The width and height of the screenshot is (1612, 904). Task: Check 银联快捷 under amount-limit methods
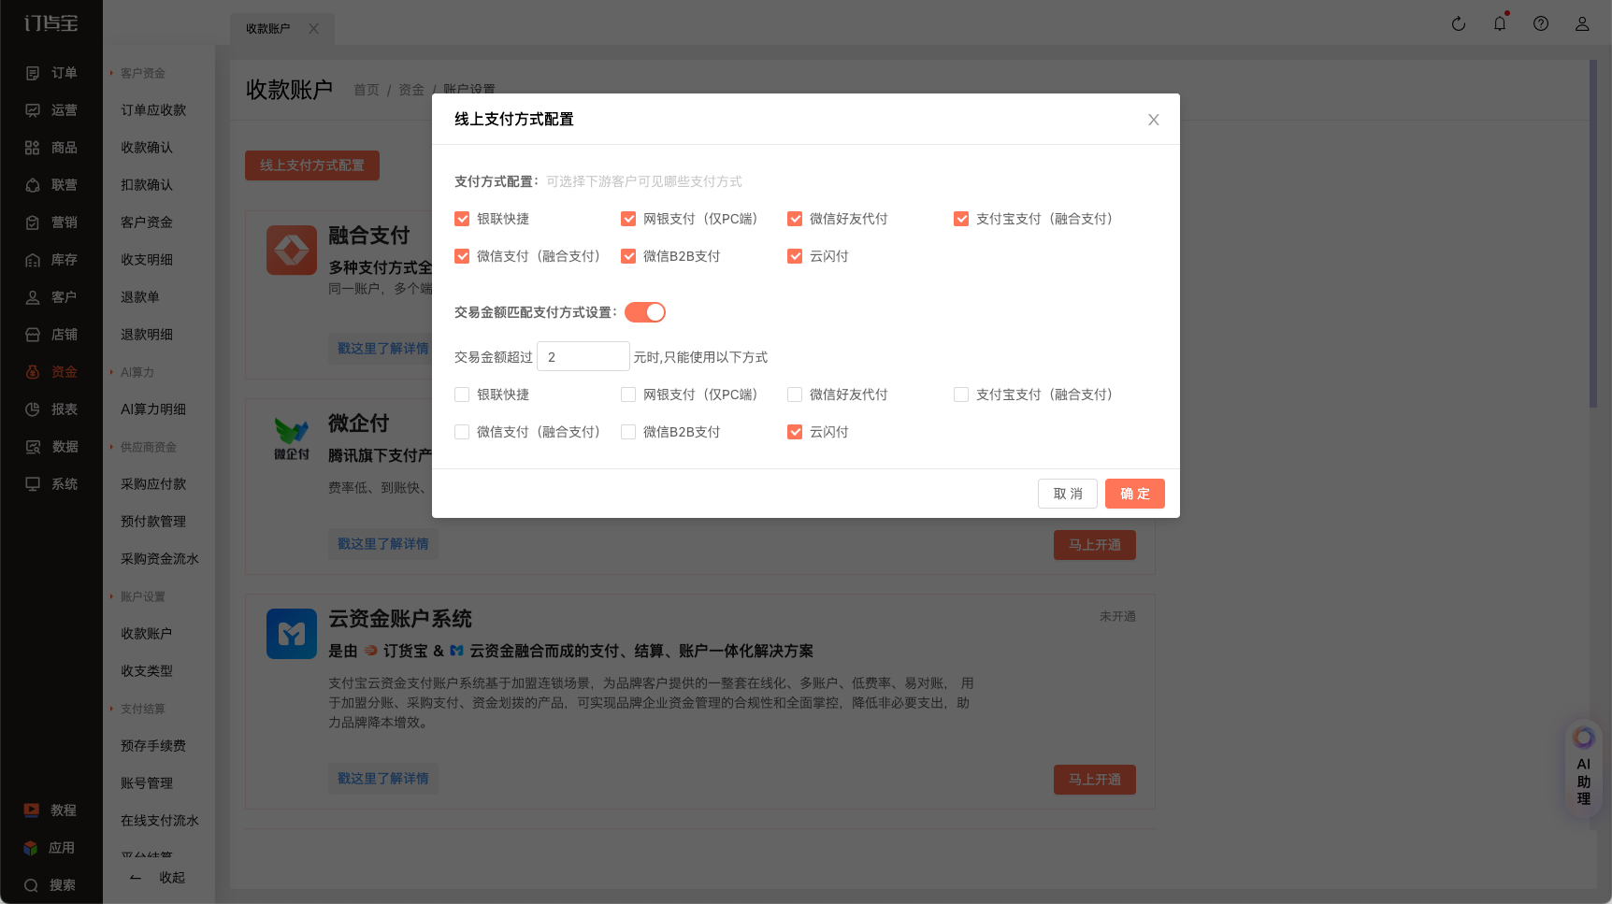tap(462, 395)
